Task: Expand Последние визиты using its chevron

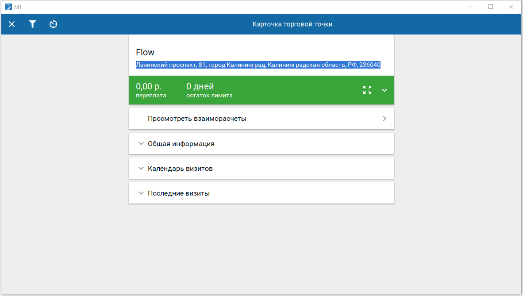Action: [x=141, y=193]
